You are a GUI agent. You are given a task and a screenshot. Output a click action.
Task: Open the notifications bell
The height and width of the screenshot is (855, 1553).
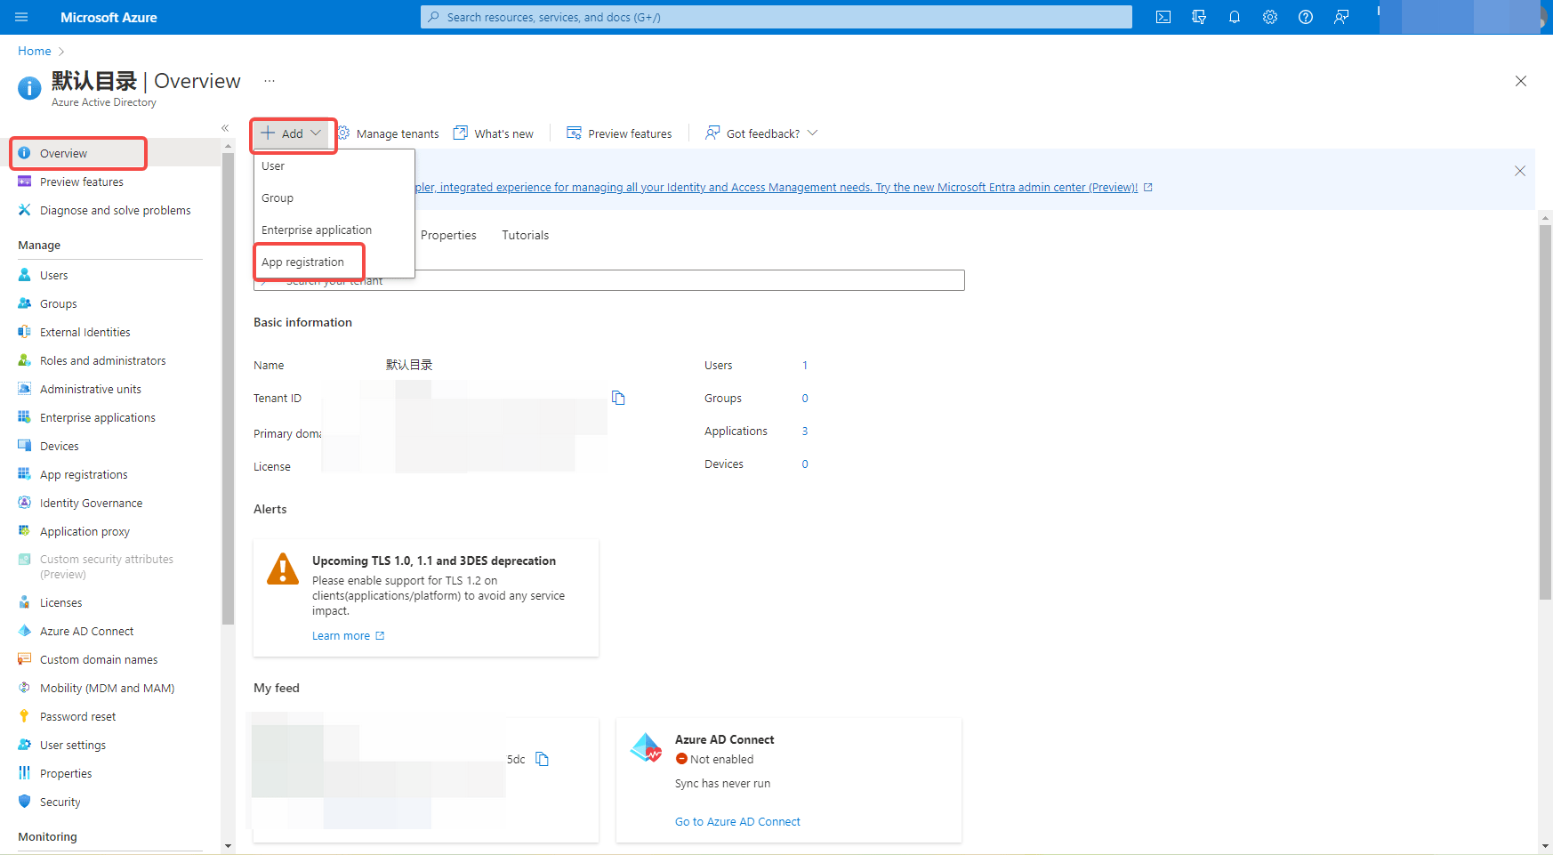point(1235,16)
